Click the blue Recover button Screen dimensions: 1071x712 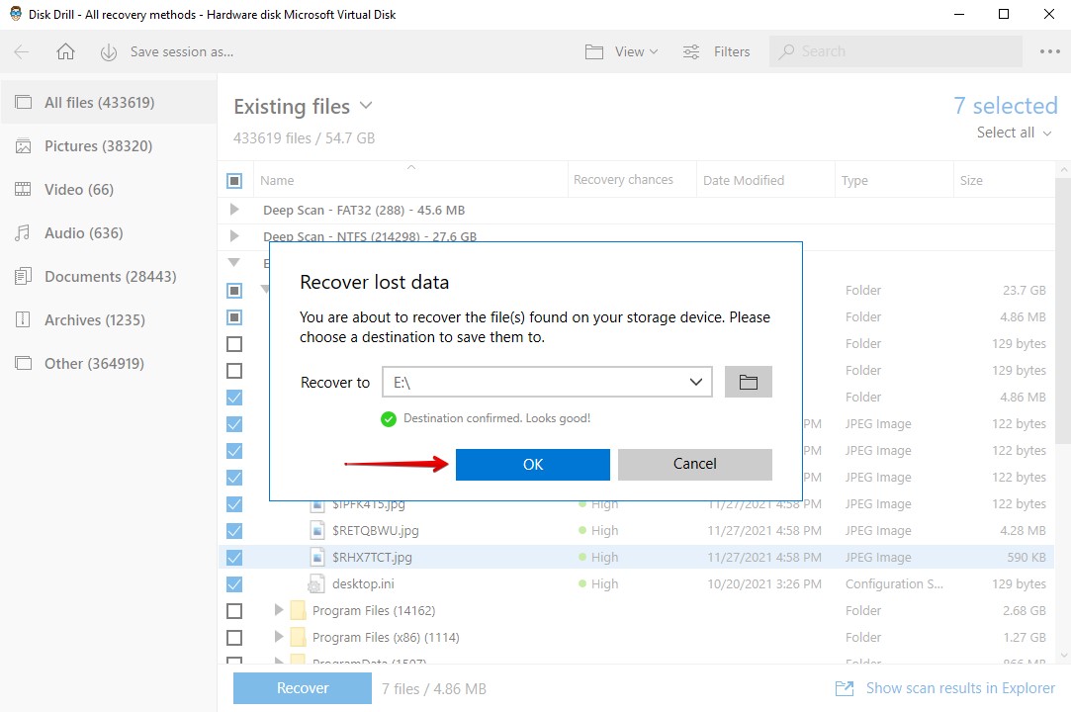(303, 688)
